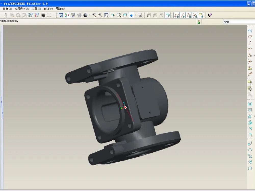Click the Mirror tool icon
The width and height of the screenshot is (255, 191).
[250, 150]
